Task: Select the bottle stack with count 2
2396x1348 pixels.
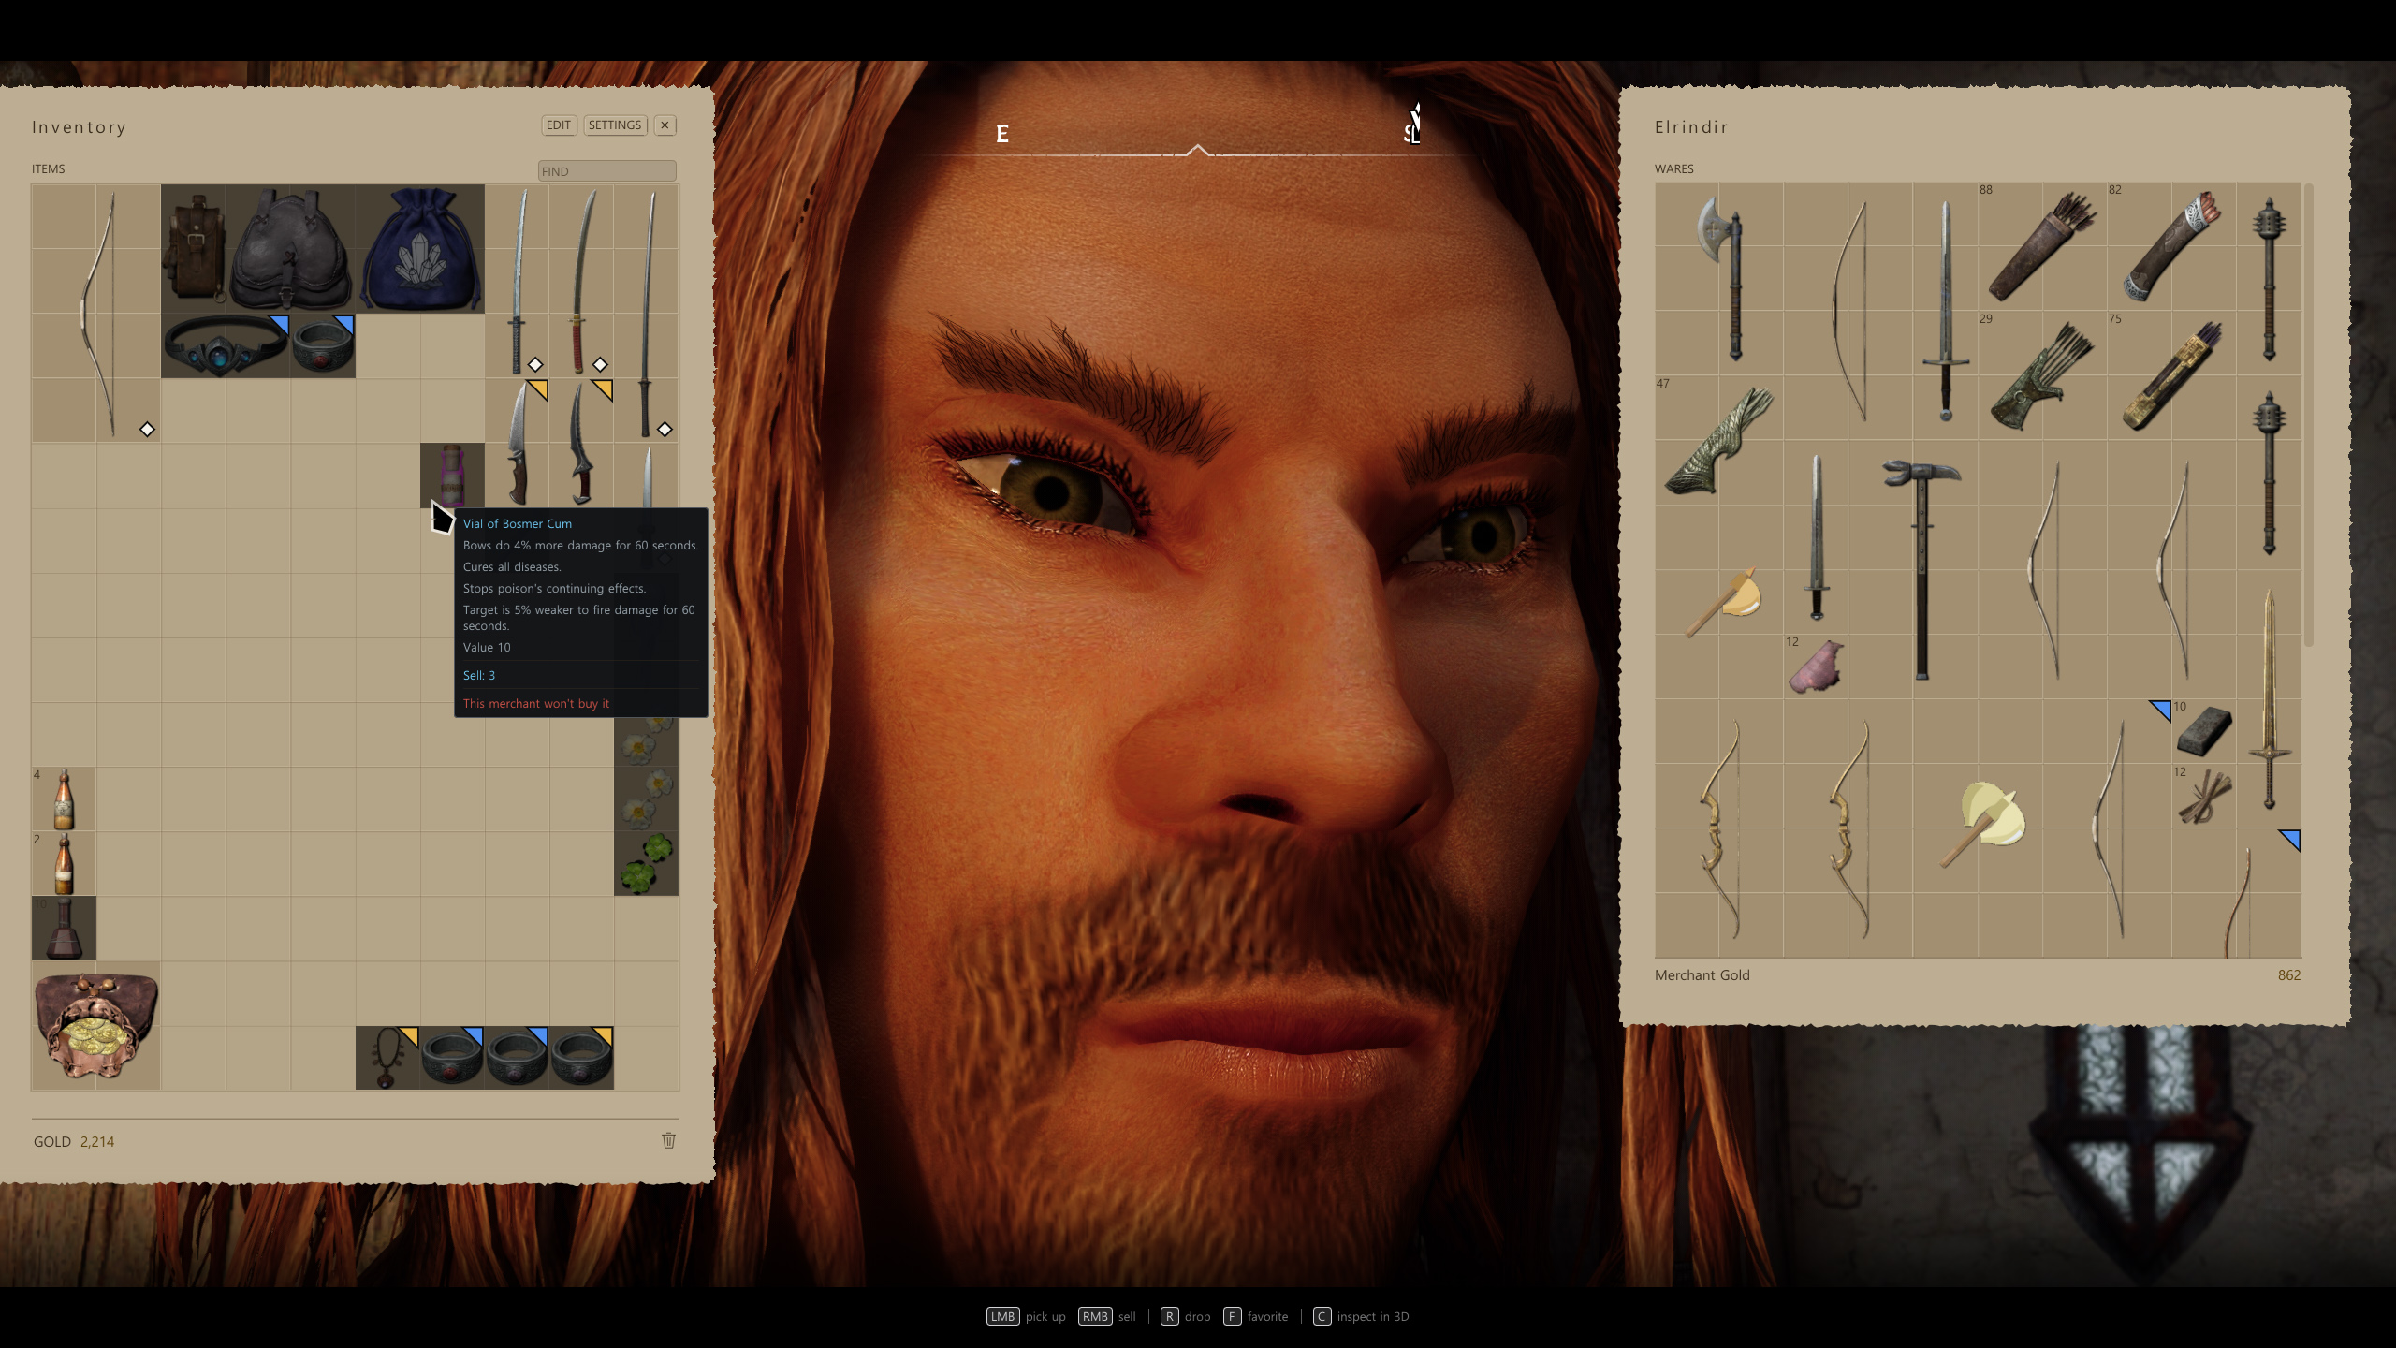Action: (64, 864)
